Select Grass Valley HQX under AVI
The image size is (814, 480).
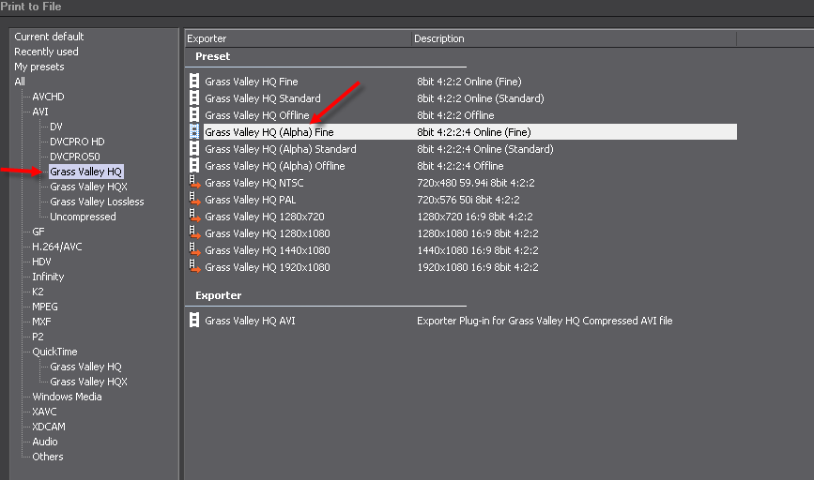[x=88, y=187]
